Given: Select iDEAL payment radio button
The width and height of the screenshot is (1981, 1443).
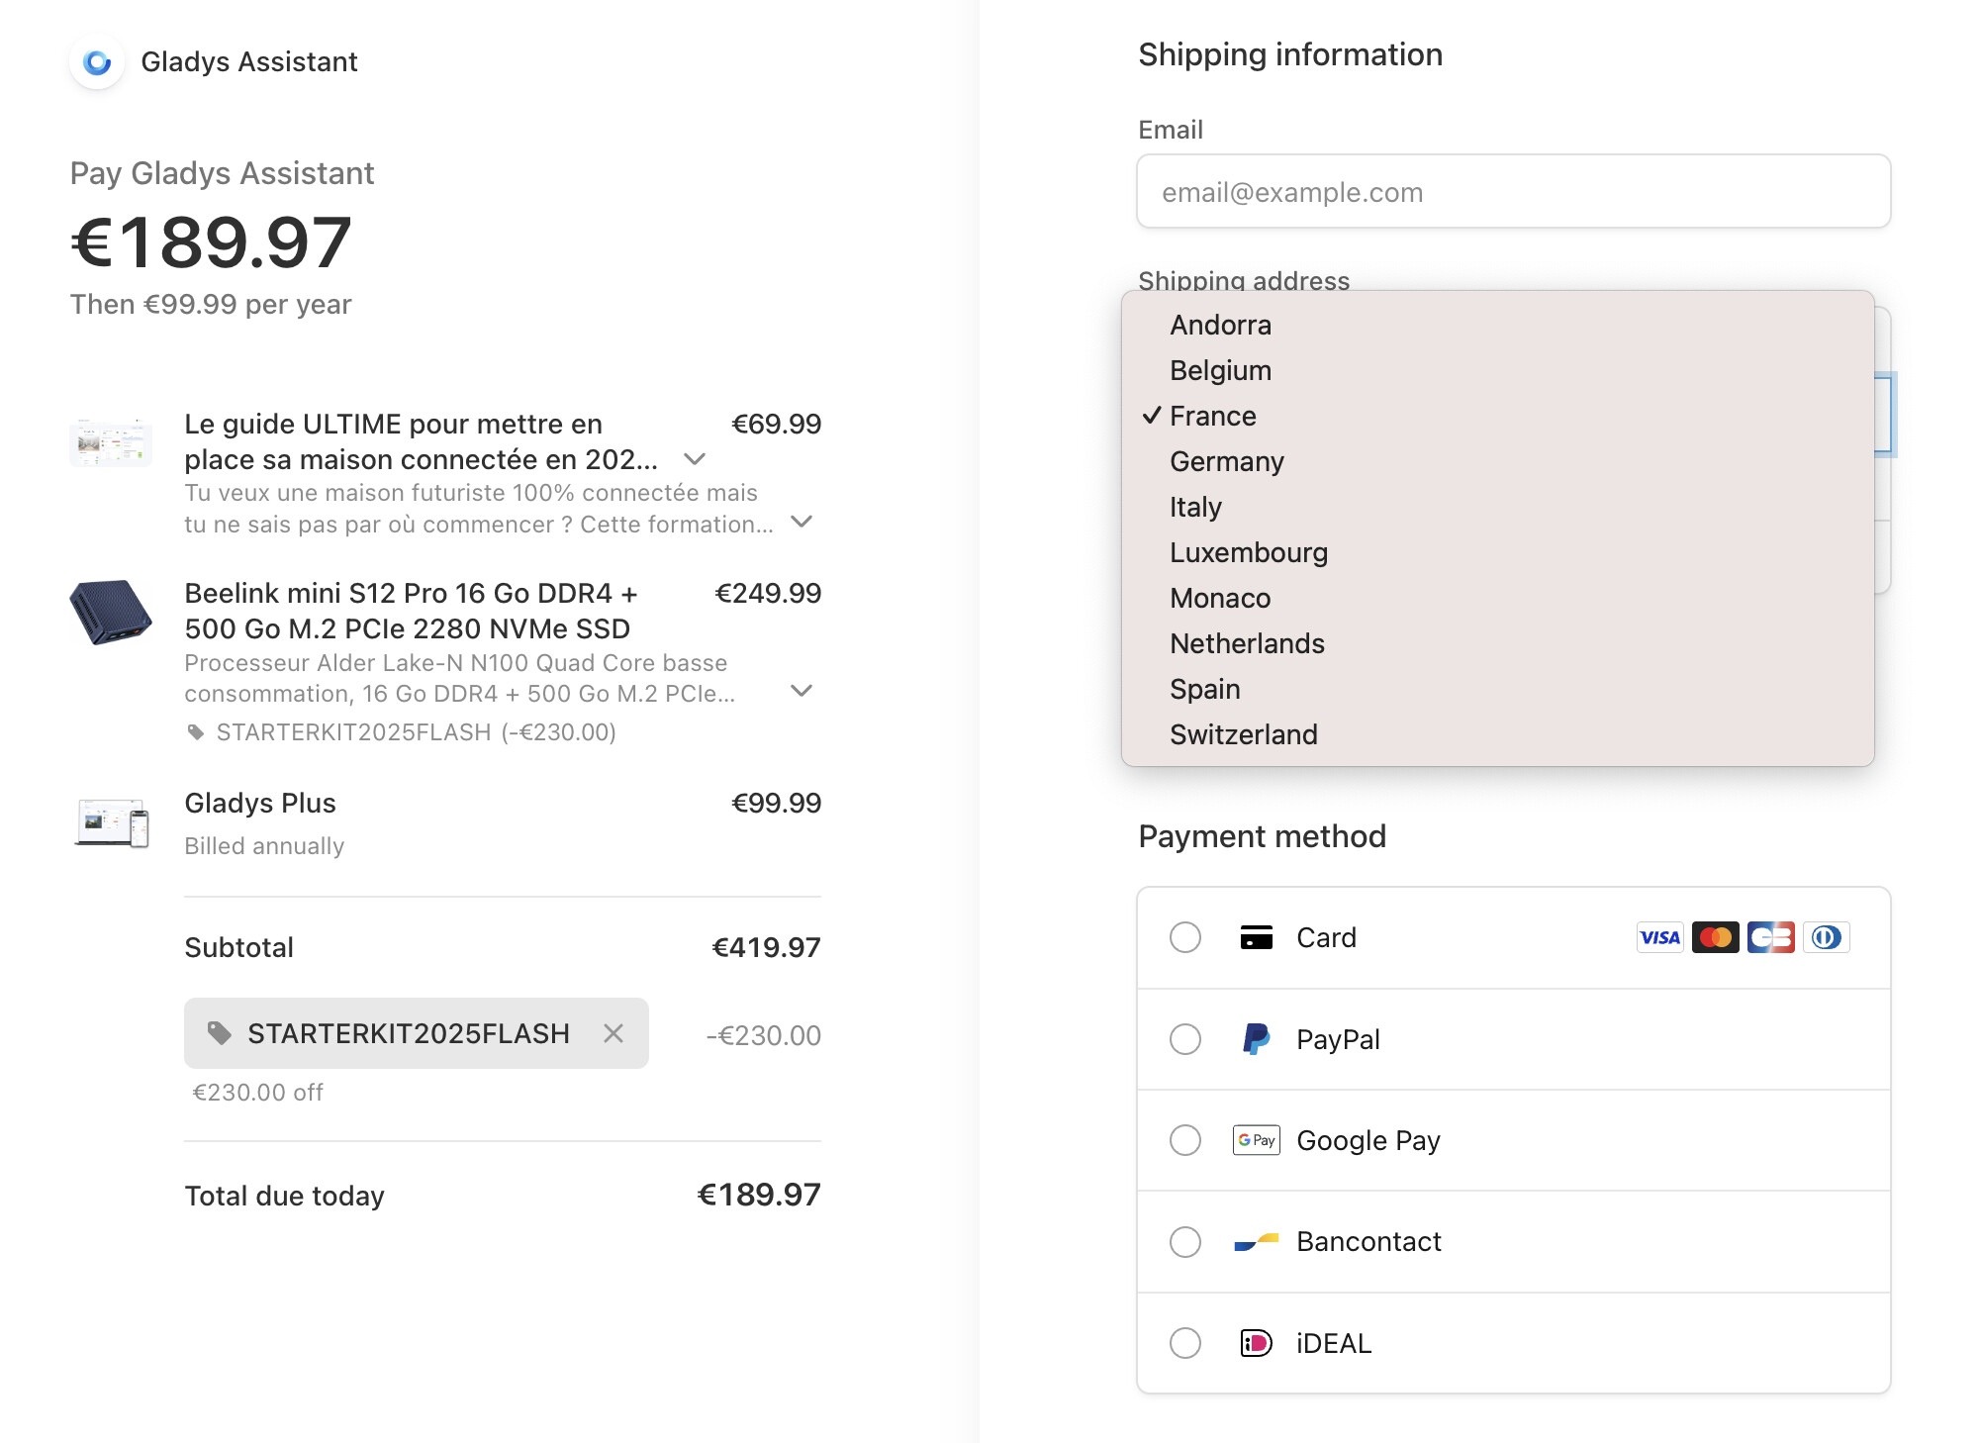Looking at the screenshot, I should 1184,1343.
